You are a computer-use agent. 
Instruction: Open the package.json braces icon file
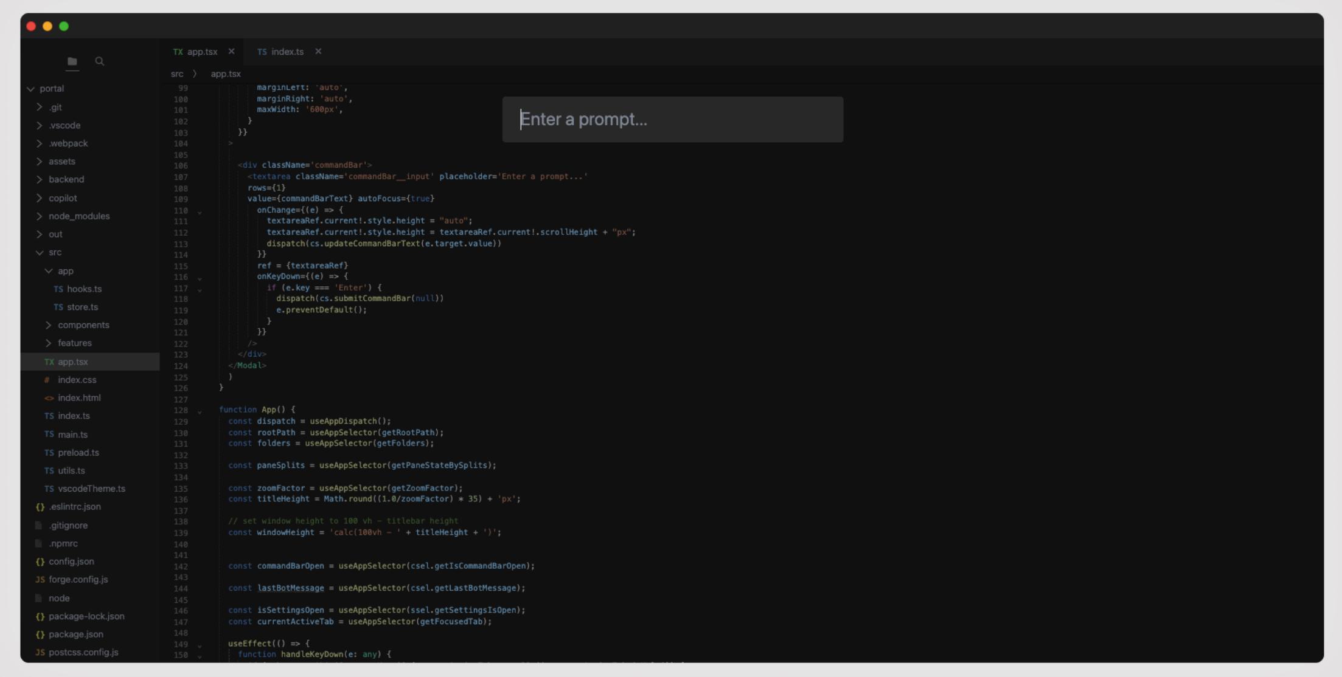tap(40, 634)
